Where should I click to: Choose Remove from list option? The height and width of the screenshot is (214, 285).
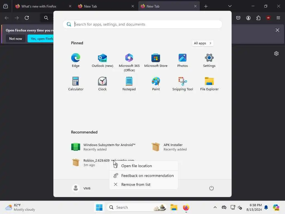coord(144,184)
